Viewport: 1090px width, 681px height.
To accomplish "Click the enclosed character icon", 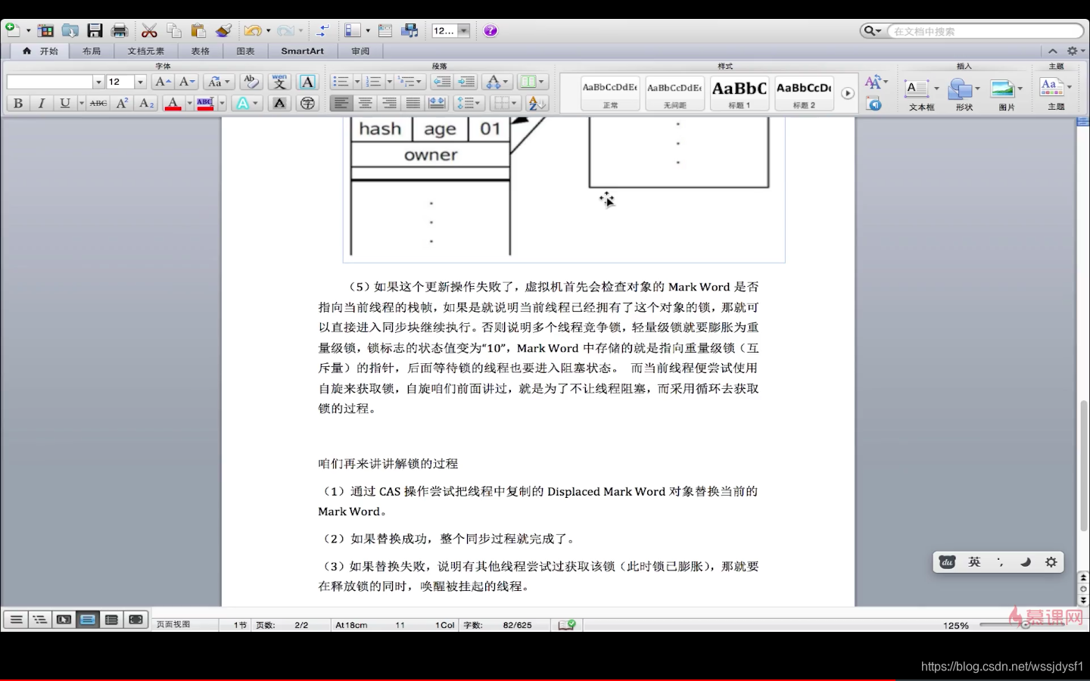I will coord(307,103).
